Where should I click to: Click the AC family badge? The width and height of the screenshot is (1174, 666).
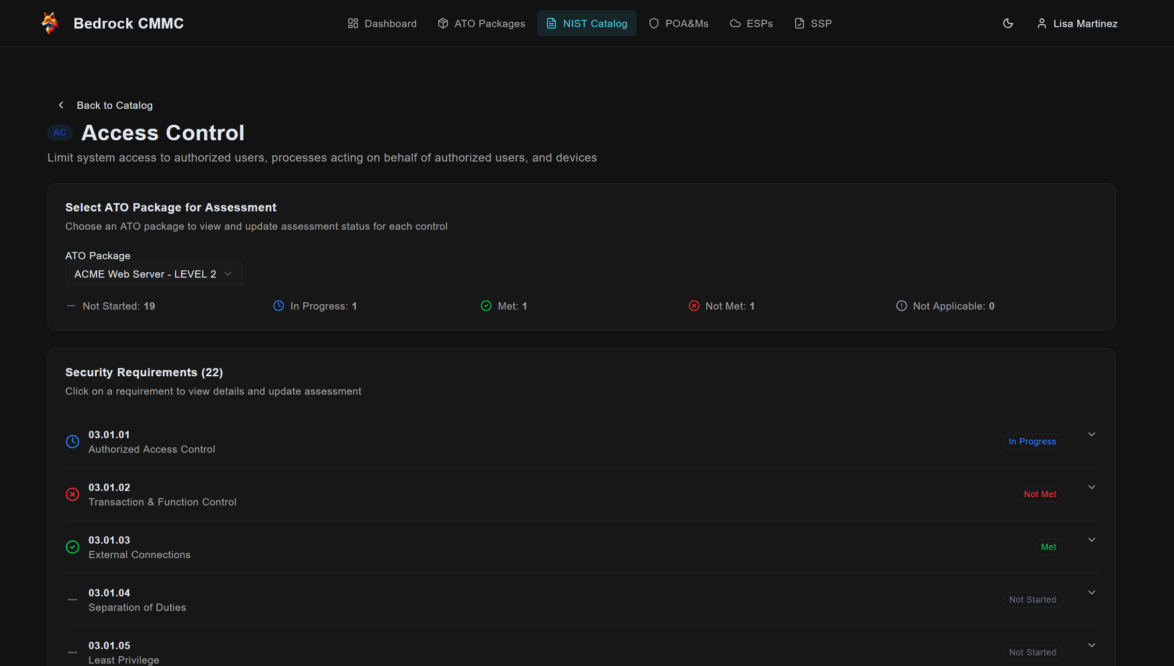pyautogui.click(x=59, y=133)
